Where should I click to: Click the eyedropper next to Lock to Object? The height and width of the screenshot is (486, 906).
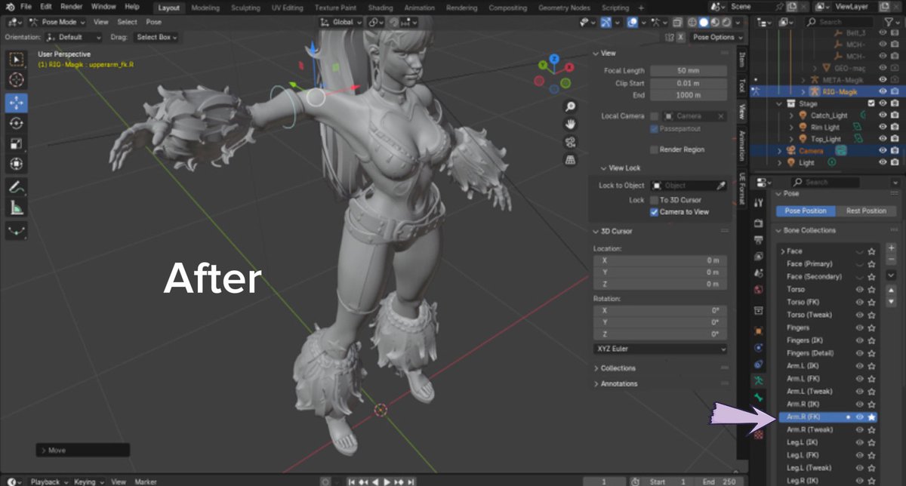click(721, 186)
